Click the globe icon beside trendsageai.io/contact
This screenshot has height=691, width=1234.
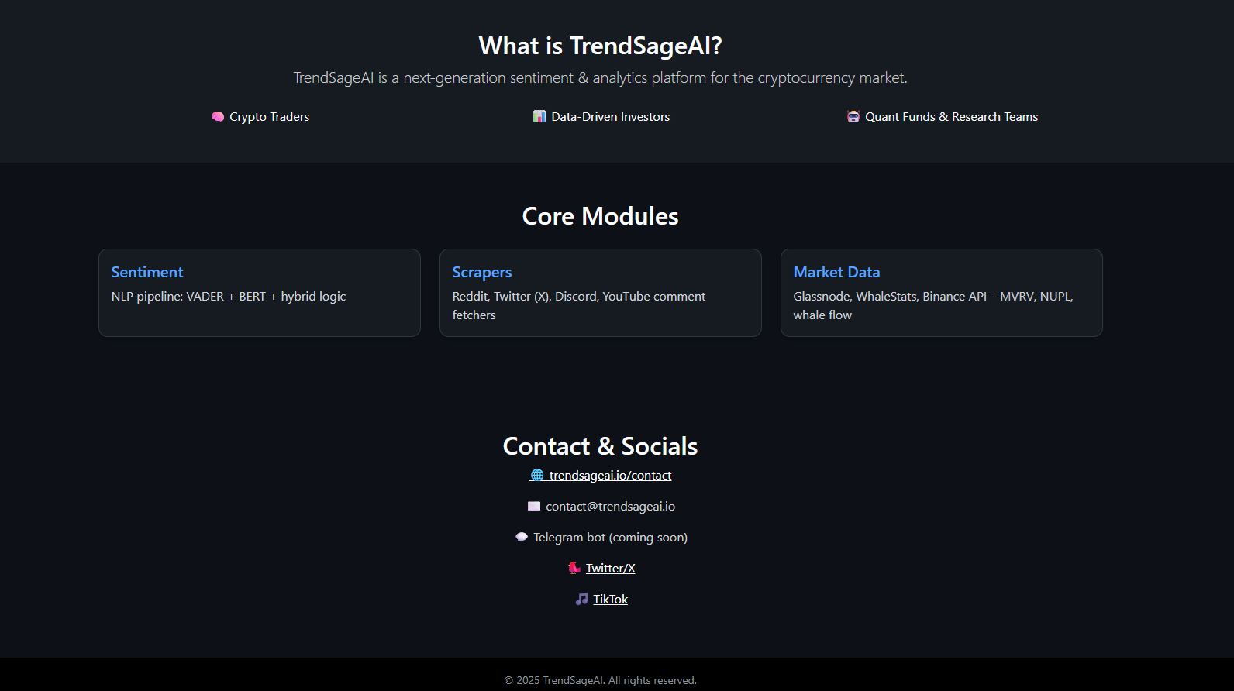537,475
